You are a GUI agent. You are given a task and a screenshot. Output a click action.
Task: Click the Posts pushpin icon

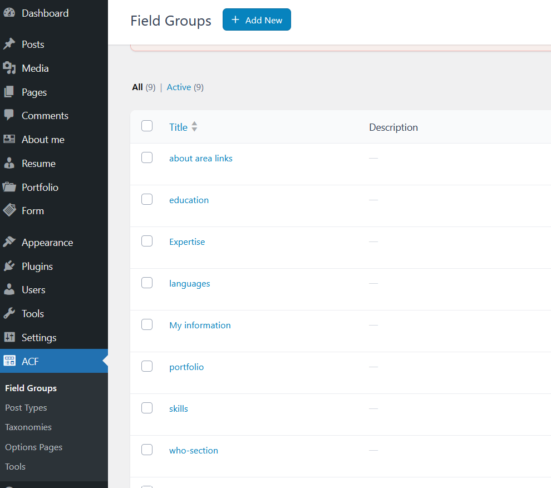9,44
